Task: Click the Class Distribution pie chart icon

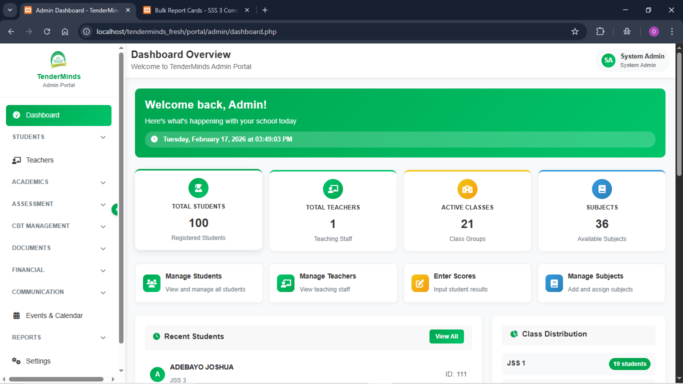Action: pyautogui.click(x=514, y=334)
